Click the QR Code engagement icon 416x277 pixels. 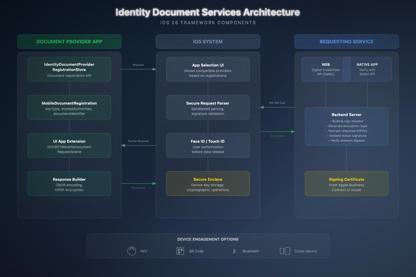tap(180, 251)
